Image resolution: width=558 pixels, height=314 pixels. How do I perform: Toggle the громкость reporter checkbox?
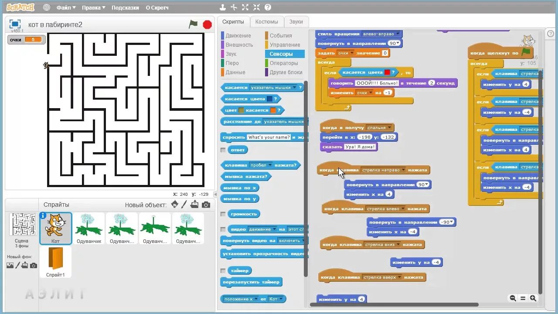[223, 214]
